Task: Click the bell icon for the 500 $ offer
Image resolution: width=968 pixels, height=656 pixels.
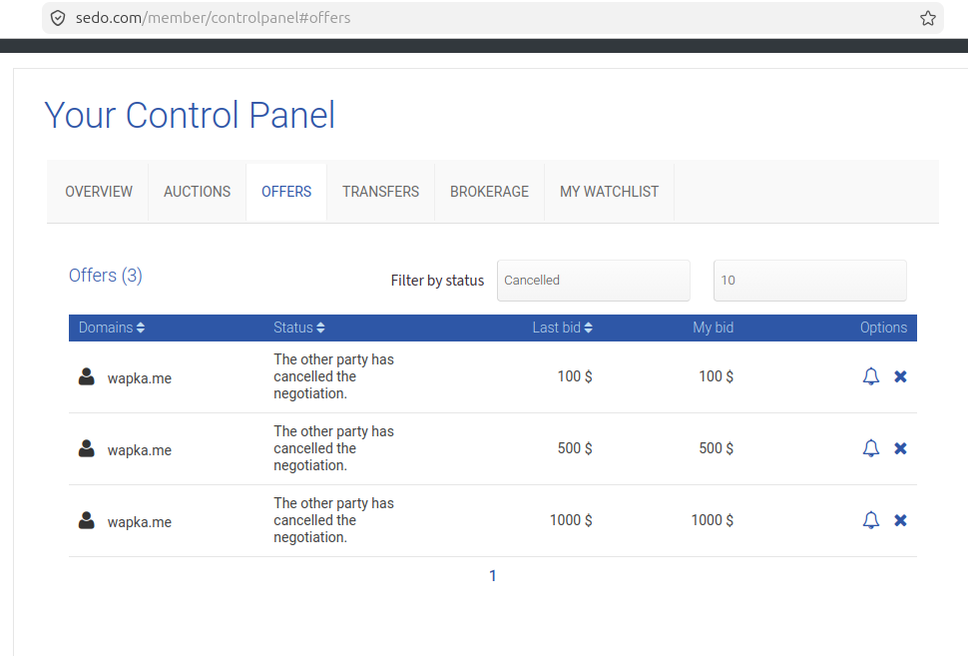Action: click(x=870, y=448)
